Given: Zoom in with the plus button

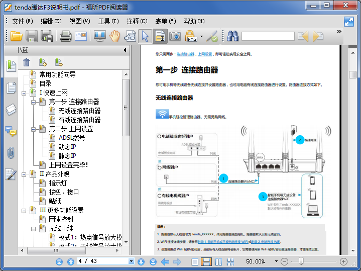Looking at the screenshot, I should coord(343,261).
